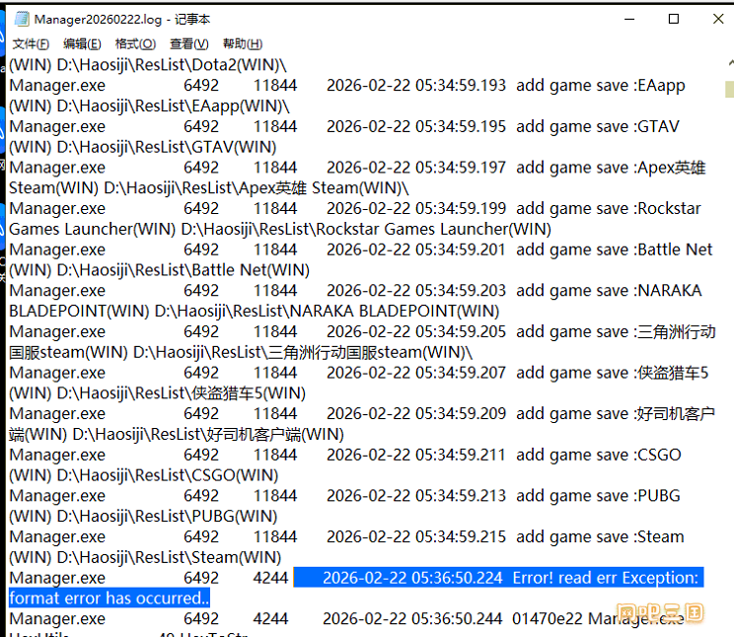This screenshot has width=734, height=637.
Task: Open the 编辑(E) menu
Action: tap(82, 44)
